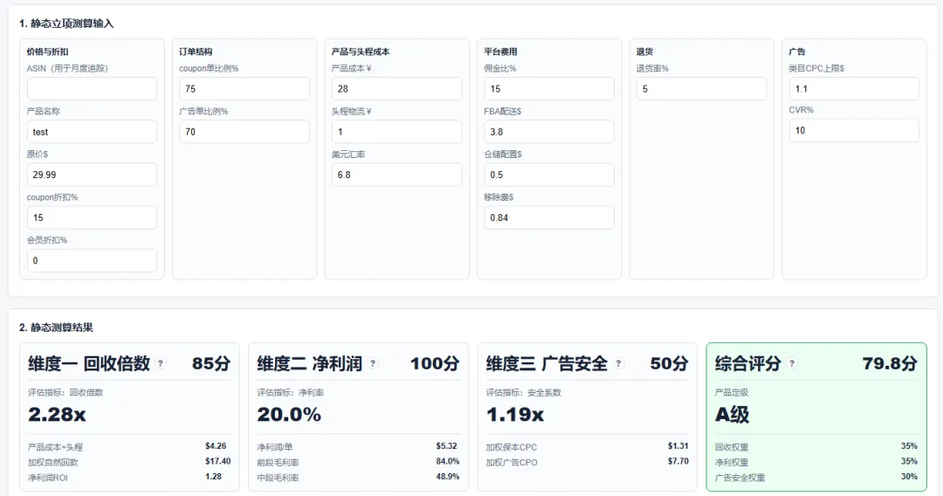Click the 平台费用 group title
The width and height of the screenshot is (943, 496).
500,52
